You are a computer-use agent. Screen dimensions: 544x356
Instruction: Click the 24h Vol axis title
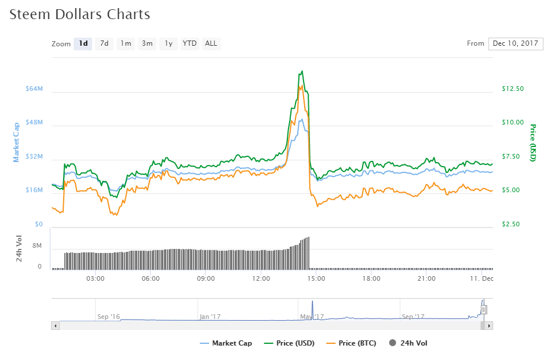click(19, 248)
